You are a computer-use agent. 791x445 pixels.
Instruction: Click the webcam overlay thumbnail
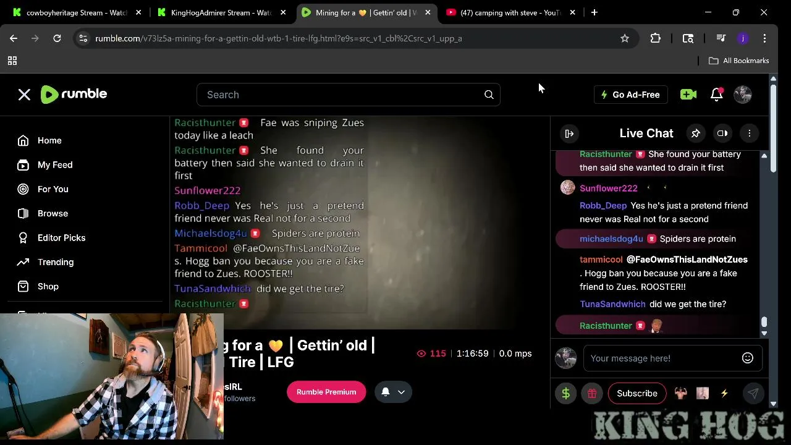(x=112, y=376)
